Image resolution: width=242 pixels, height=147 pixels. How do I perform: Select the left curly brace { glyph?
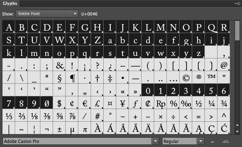tap(198, 65)
